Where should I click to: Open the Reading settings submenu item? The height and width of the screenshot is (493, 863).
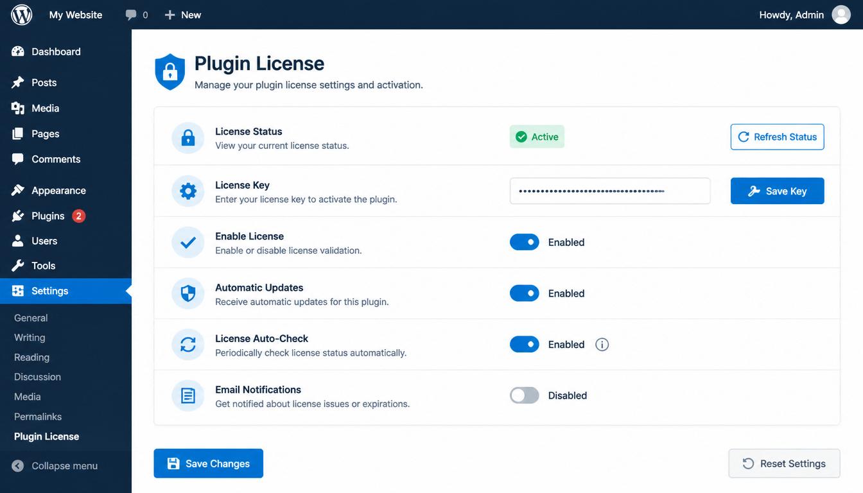[31, 358]
